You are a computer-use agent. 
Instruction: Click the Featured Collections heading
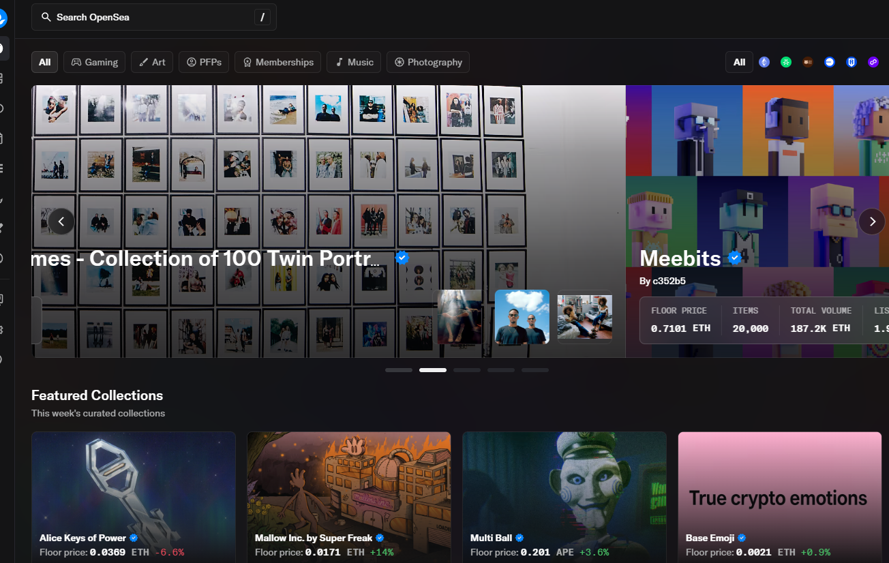point(97,395)
